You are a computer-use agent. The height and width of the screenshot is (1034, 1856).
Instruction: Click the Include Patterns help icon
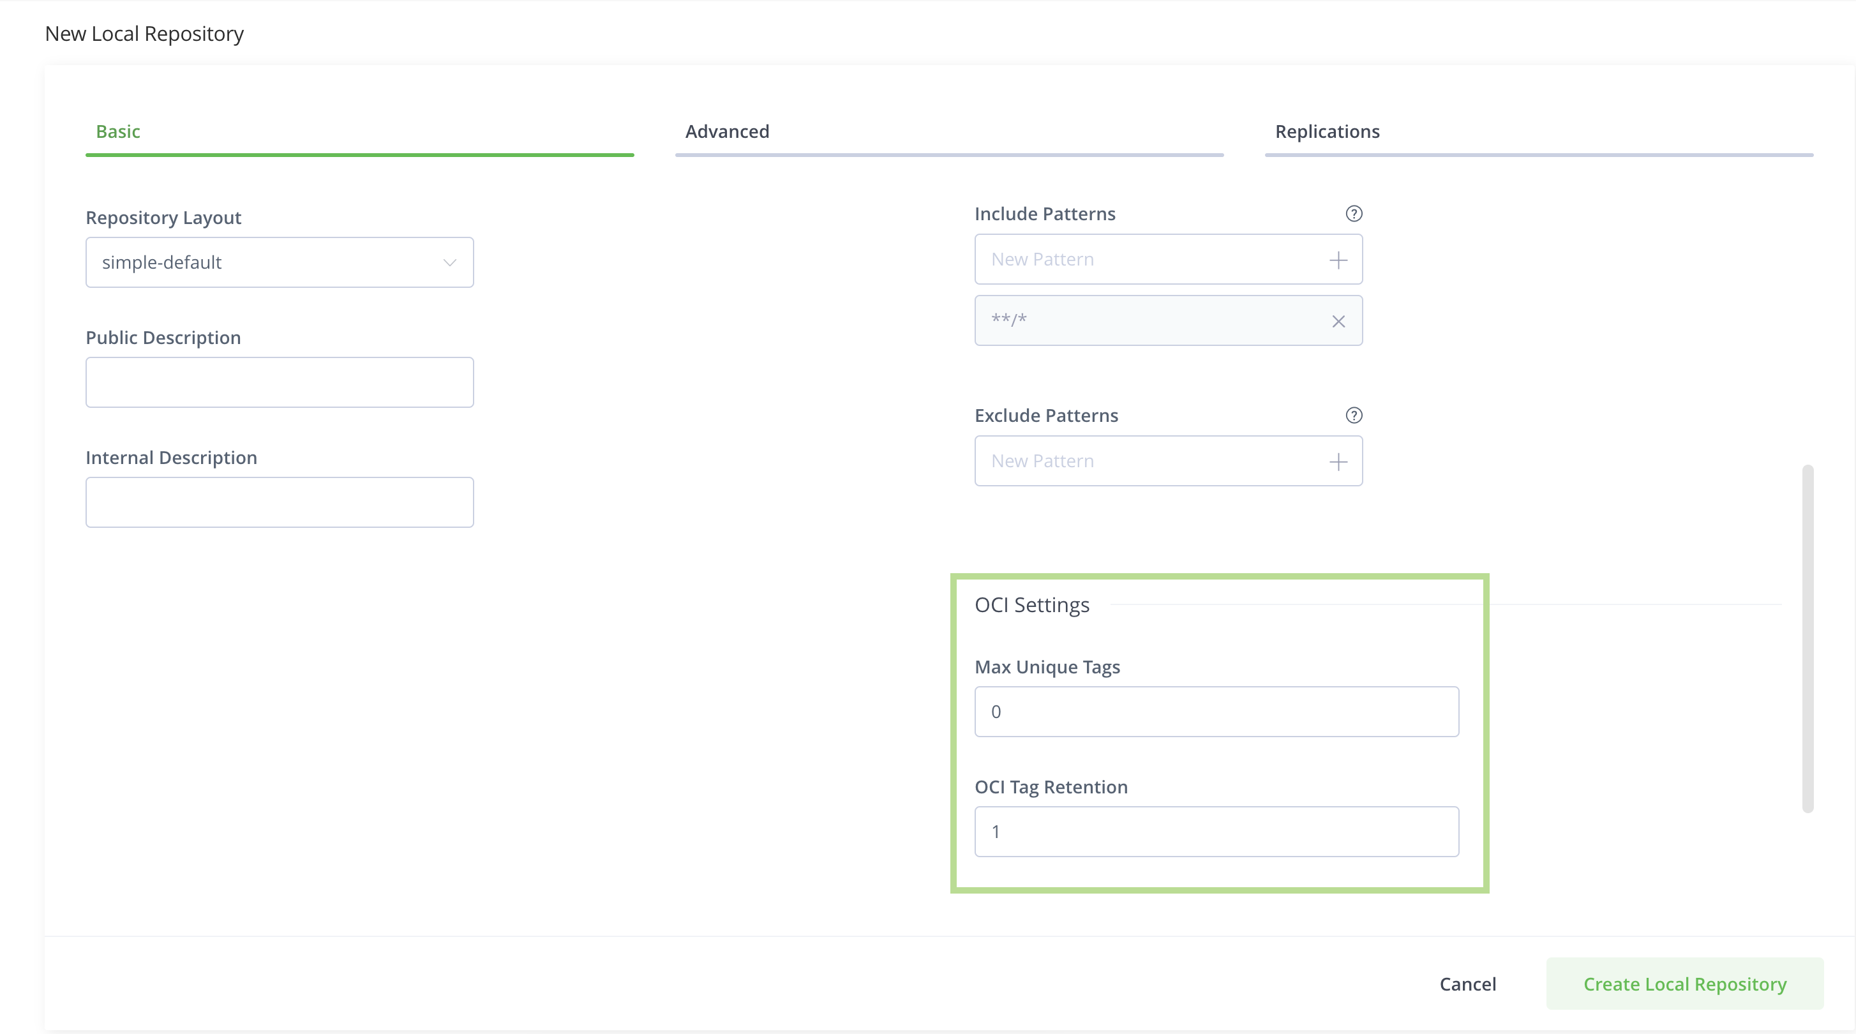(x=1353, y=214)
